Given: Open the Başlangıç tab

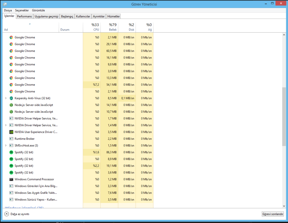Looking at the screenshot, I should (67, 16).
